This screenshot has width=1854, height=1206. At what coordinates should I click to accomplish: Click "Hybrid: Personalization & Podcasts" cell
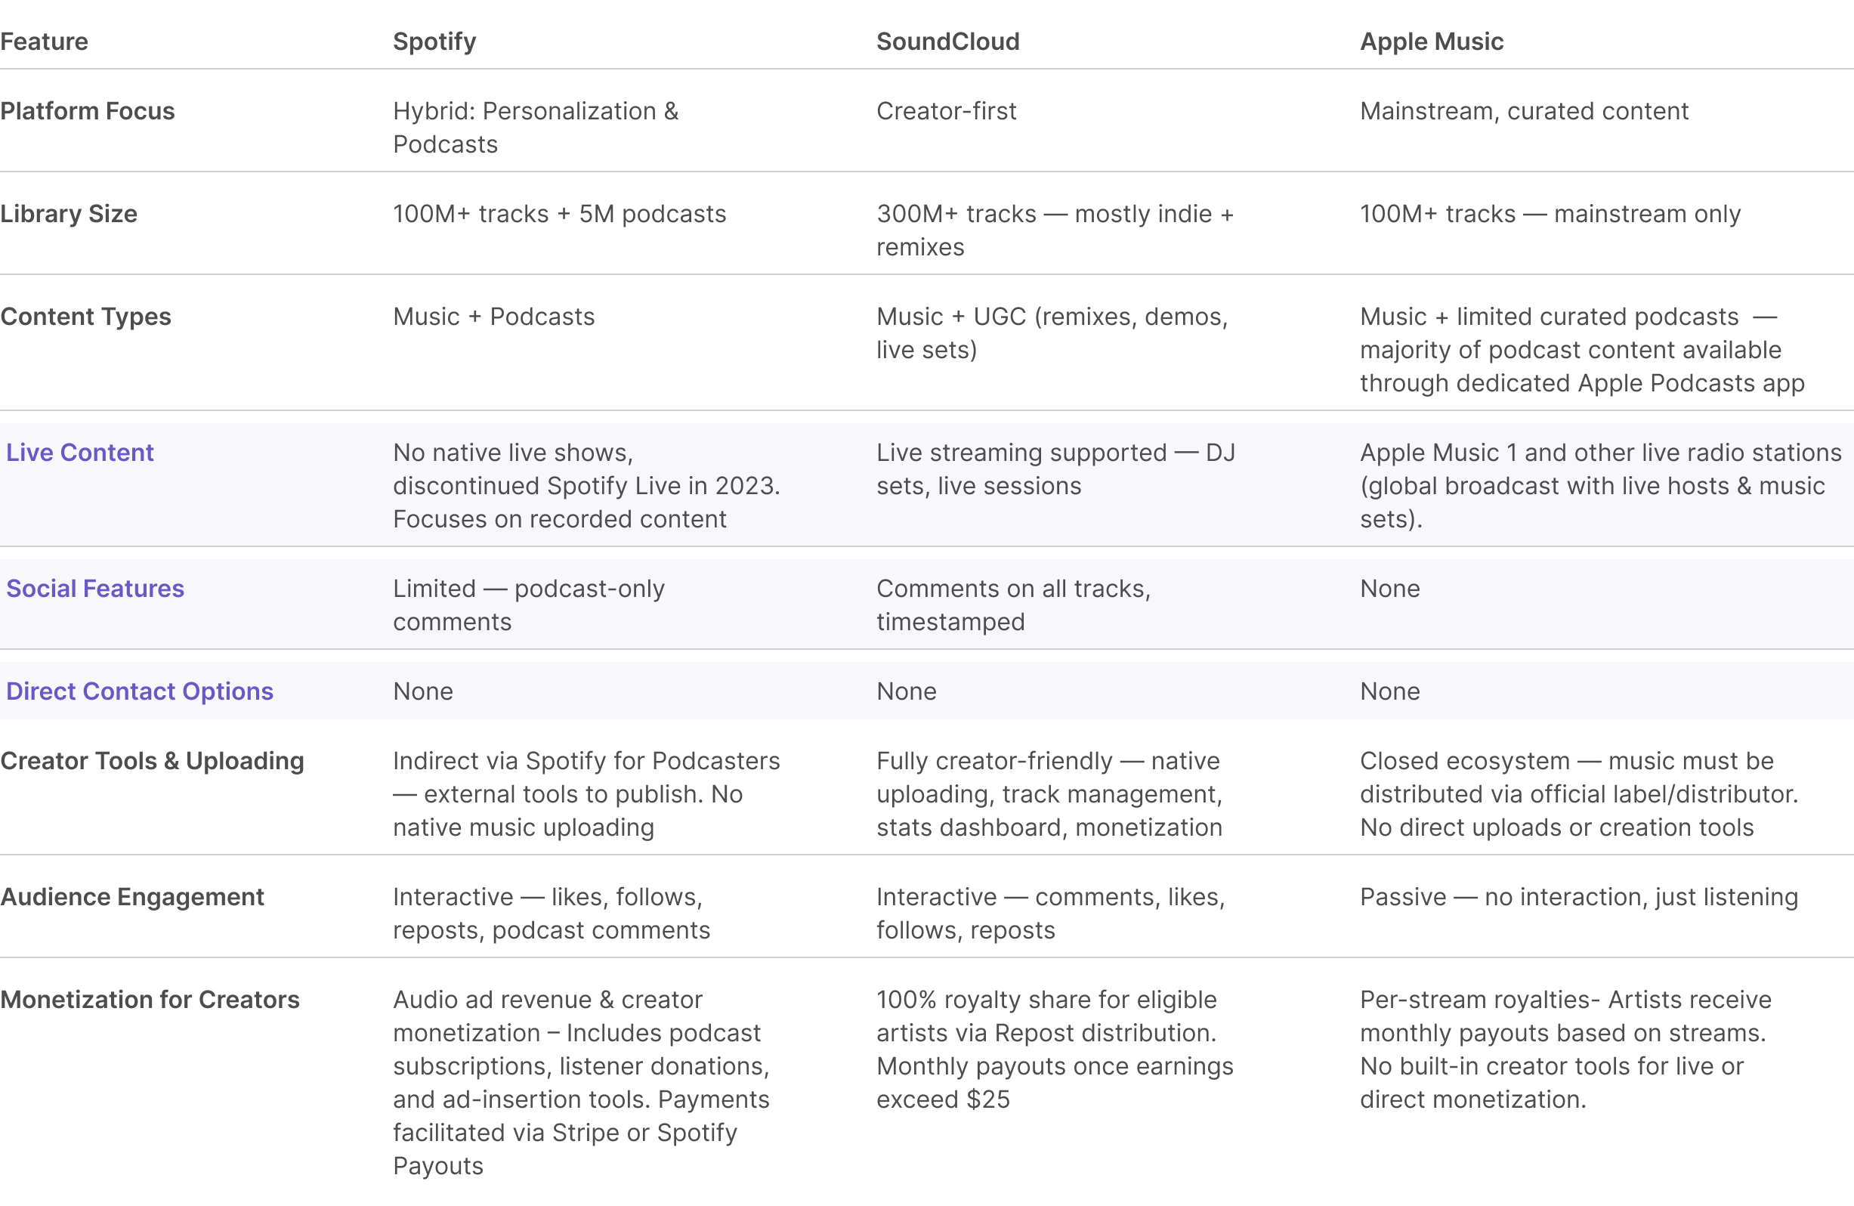click(535, 128)
